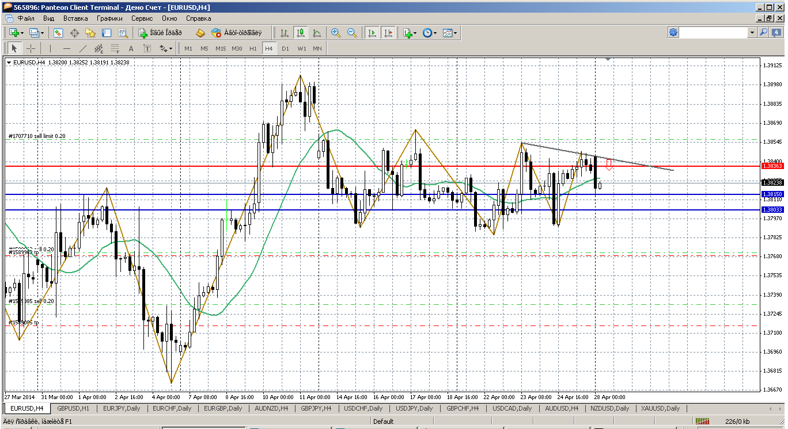Viewport: 788px width, 429px height.
Task: Expand the search field dropdown arrow
Action: pos(752,33)
